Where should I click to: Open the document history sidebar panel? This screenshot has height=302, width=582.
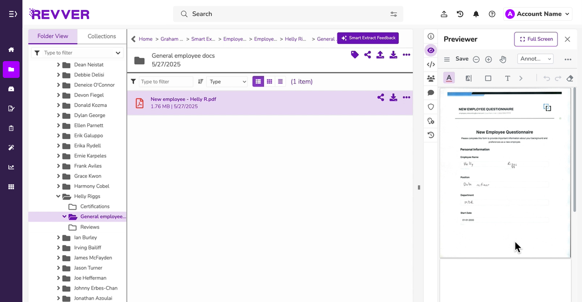click(431, 135)
